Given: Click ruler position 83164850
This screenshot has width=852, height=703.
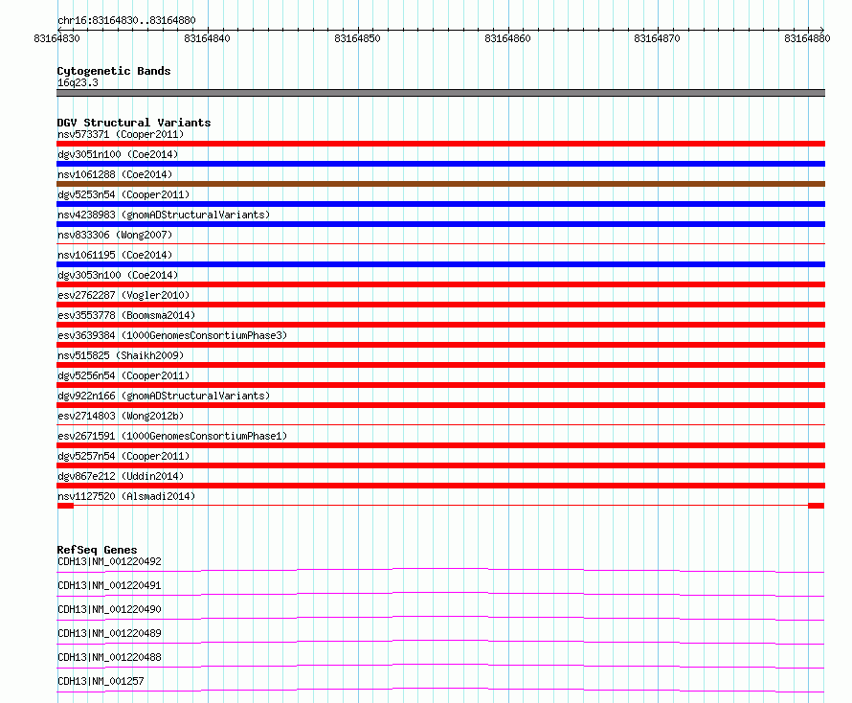Looking at the screenshot, I should (x=357, y=38).
